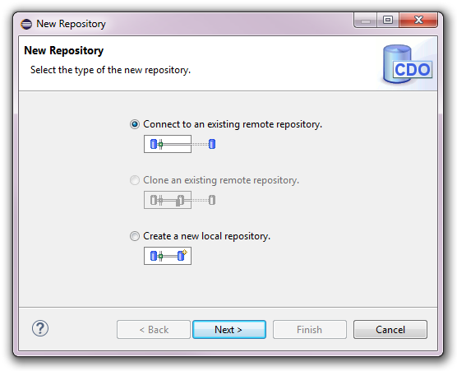Select the Create a new local repository radio button

134,236
